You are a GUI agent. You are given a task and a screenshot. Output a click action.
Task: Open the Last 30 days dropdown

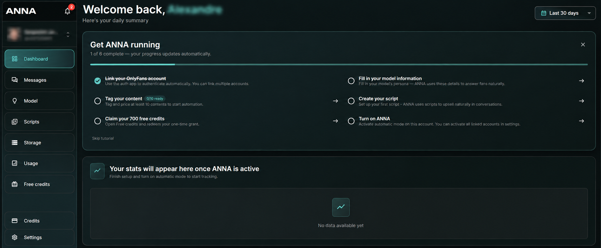pos(565,13)
